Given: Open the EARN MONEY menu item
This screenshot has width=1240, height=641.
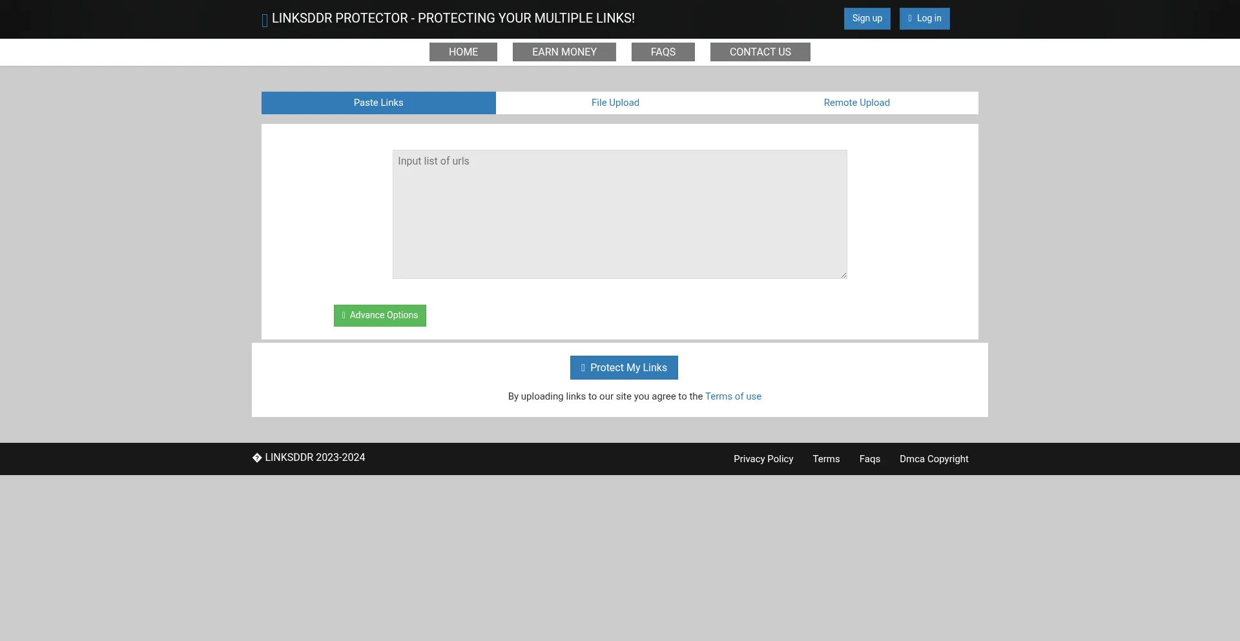Looking at the screenshot, I should (x=564, y=52).
